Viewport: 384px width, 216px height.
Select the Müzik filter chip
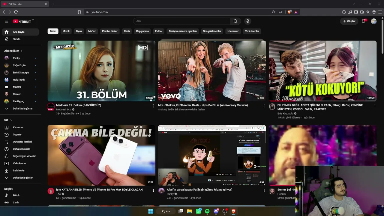tap(66, 31)
